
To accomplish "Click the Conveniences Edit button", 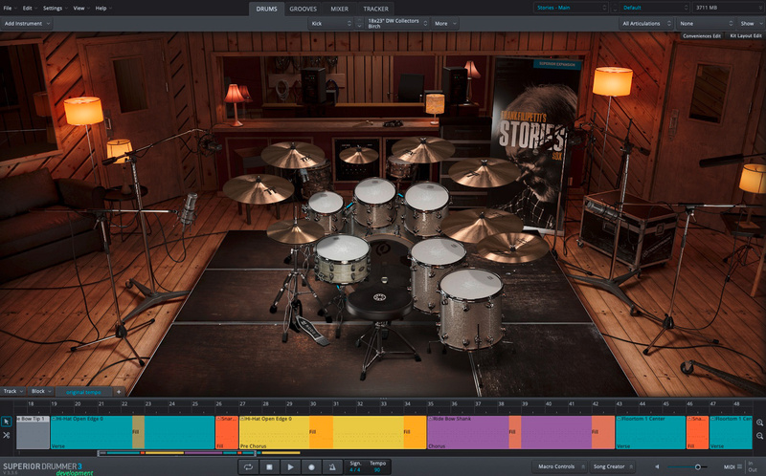I will click(x=702, y=36).
